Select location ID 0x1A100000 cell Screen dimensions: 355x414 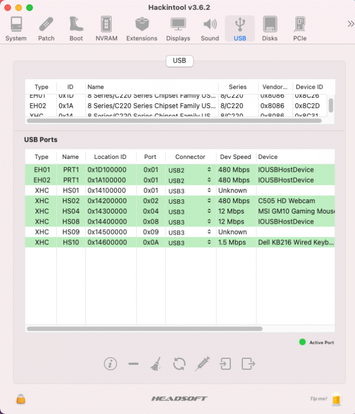[107, 180]
